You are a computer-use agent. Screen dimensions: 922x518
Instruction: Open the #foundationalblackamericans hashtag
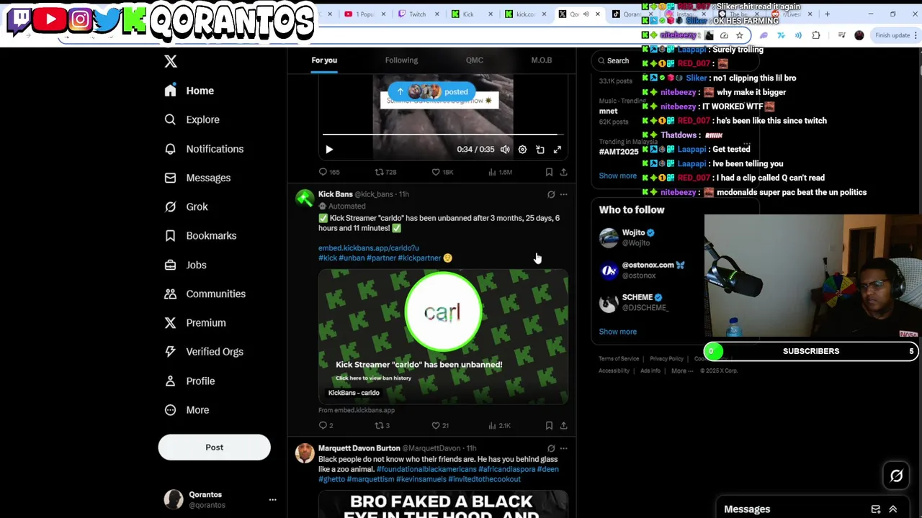coord(426,469)
